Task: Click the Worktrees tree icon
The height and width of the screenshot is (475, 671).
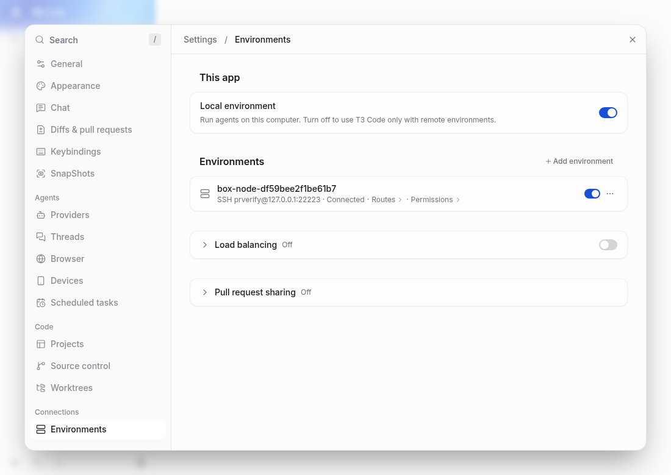Action: tap(41, 388)
